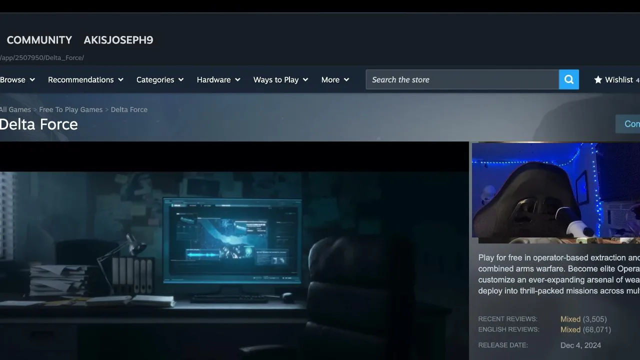Expand the Recommendations dropdown
Viewport: 640px width, 360px height.
(85, 79)
